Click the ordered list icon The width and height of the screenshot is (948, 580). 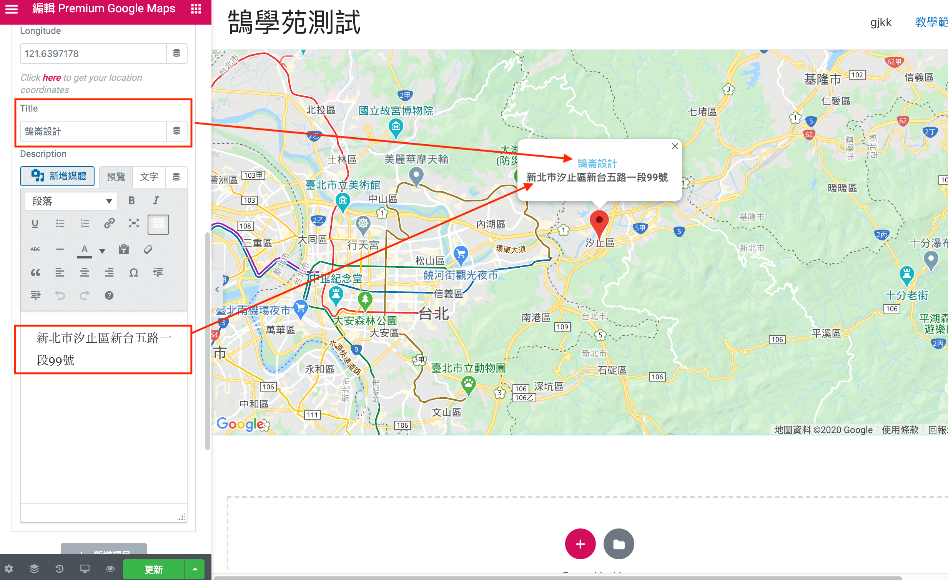point(84,224)
